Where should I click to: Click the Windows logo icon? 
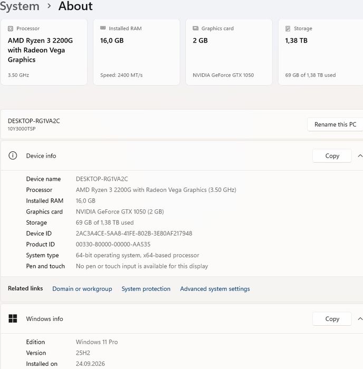point(13,318)
